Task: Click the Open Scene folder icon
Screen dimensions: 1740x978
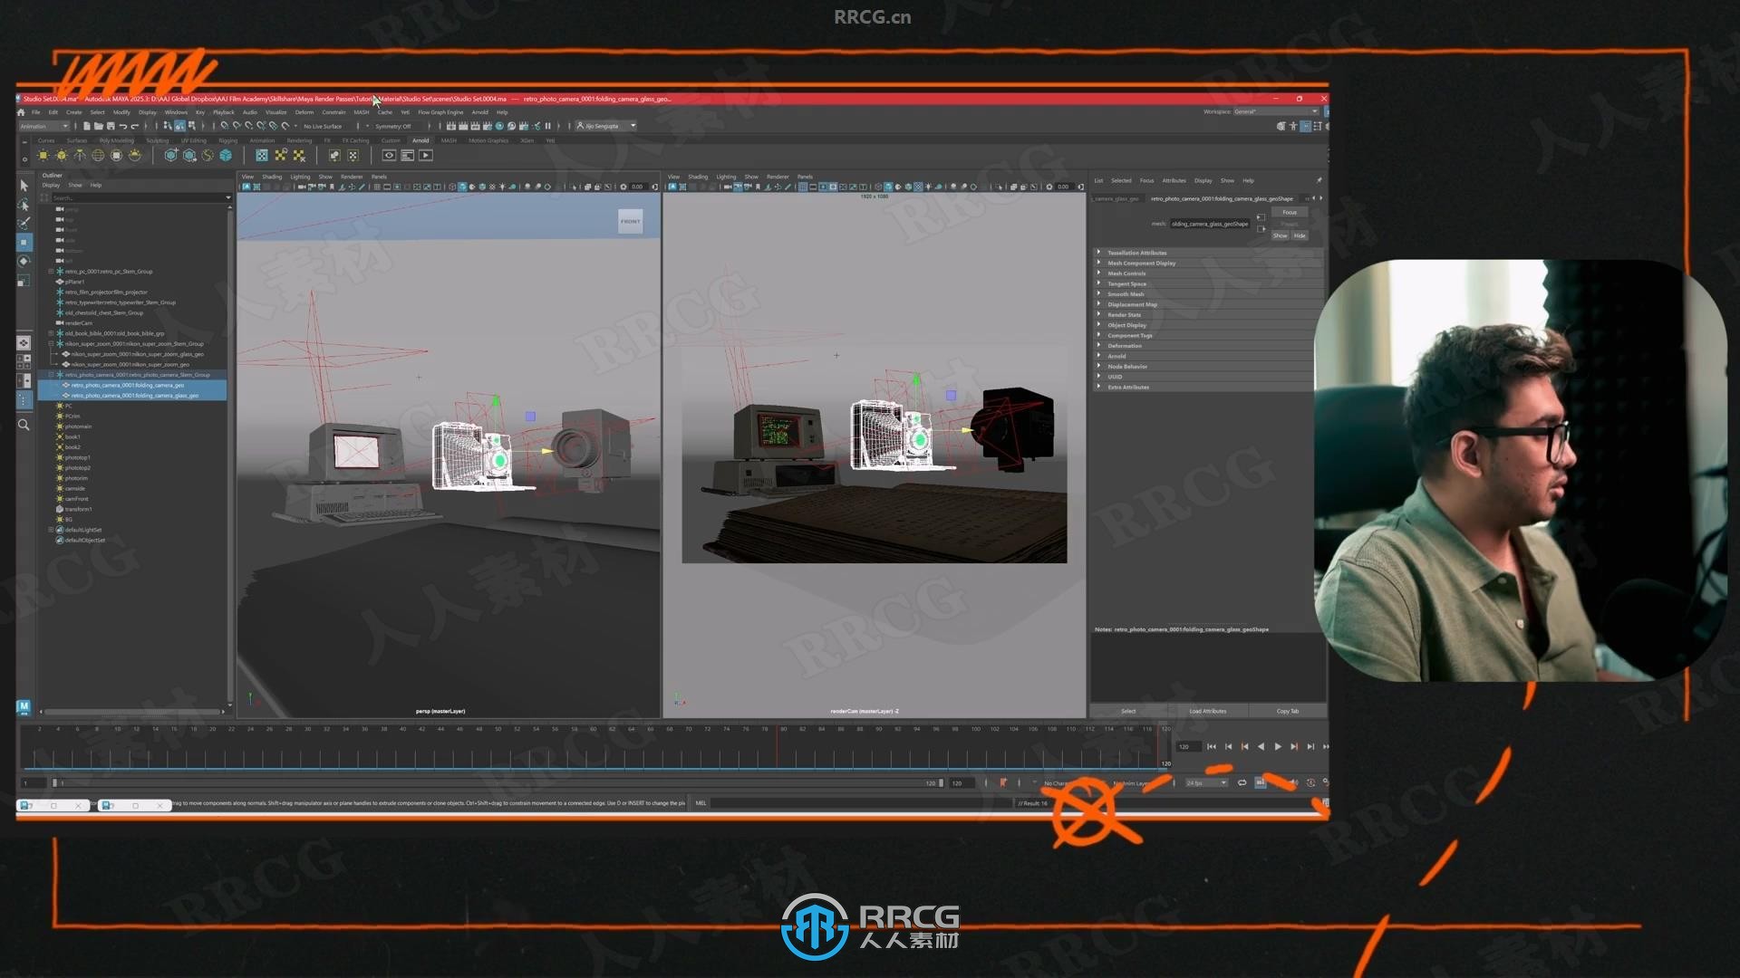Action: [x=99, y=126]
